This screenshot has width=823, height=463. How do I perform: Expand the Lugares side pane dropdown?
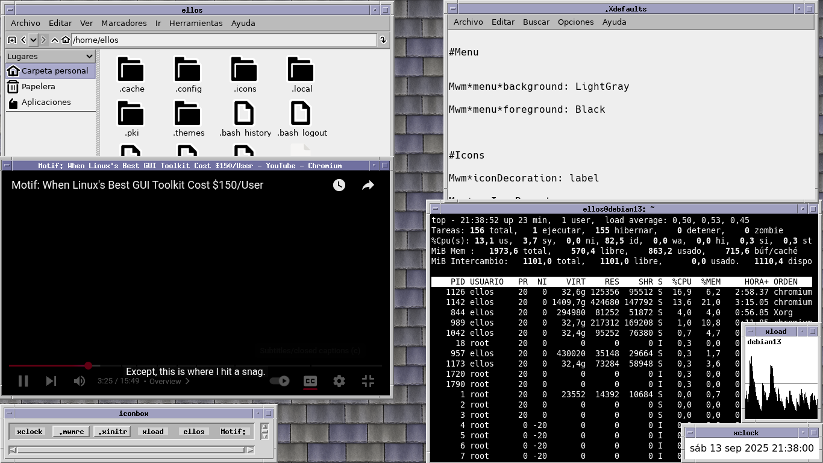pos(89,56)
